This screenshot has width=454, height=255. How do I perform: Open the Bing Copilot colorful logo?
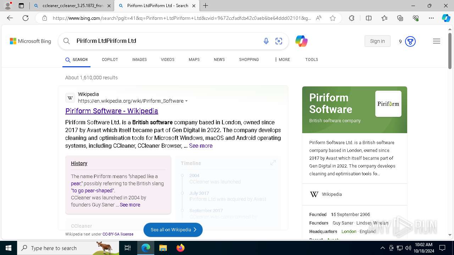tap(301, 41)
